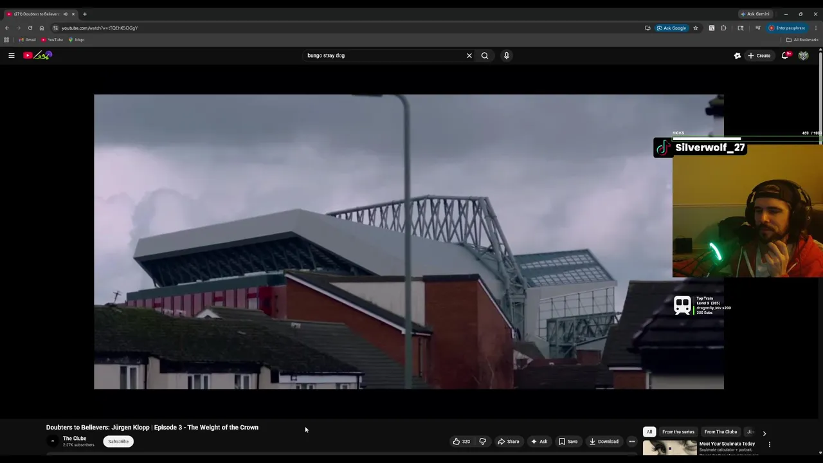
Task: Clear the search box text
Action: 469,55
